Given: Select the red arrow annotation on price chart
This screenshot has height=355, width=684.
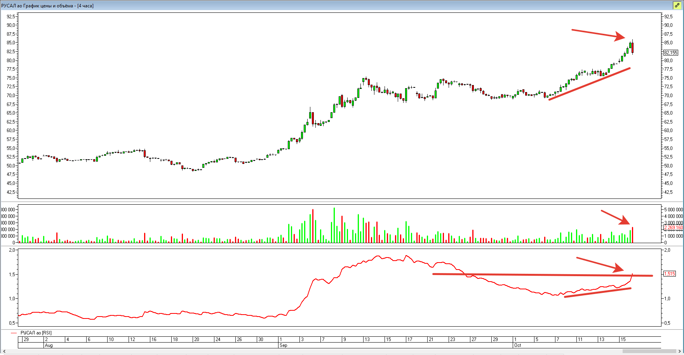Looking at the screenshot, I should click(597, 34).
